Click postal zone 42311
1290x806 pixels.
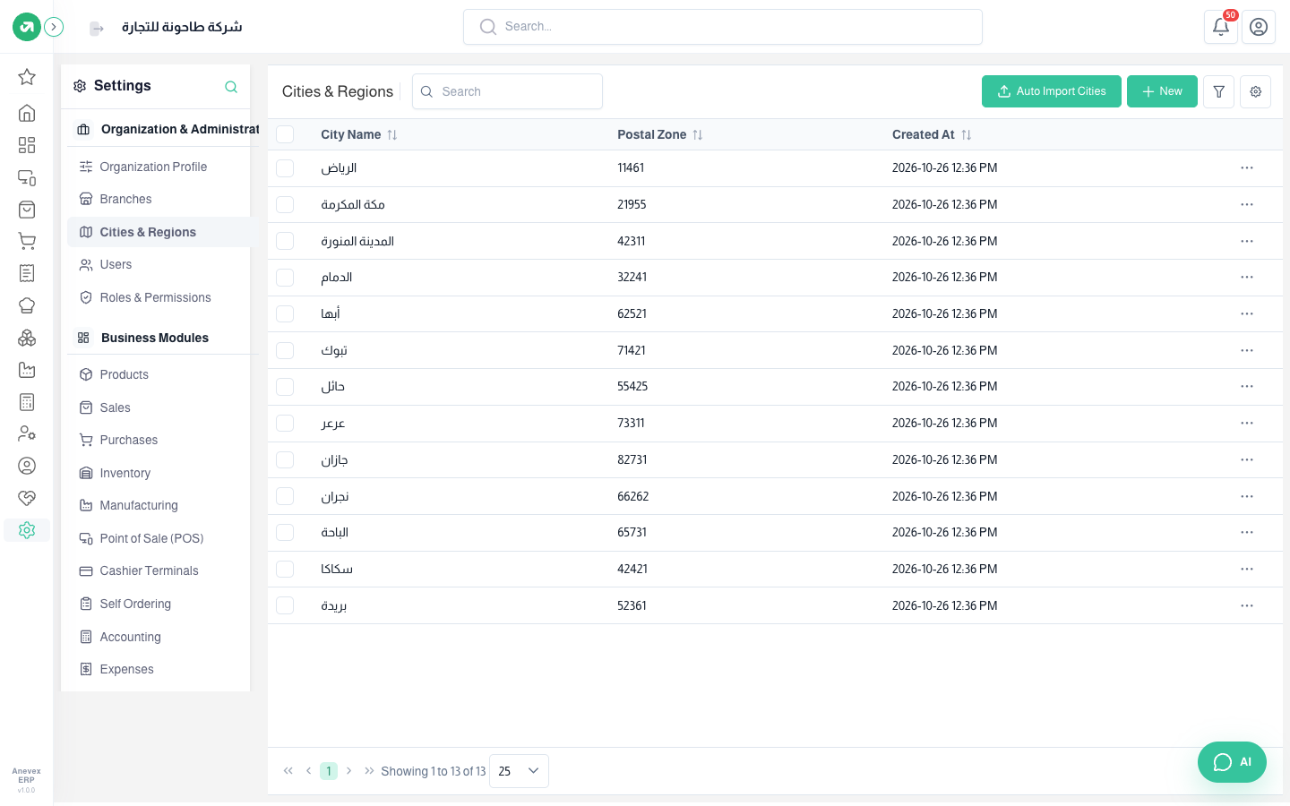pyautogui.click(x=632, y=241)
